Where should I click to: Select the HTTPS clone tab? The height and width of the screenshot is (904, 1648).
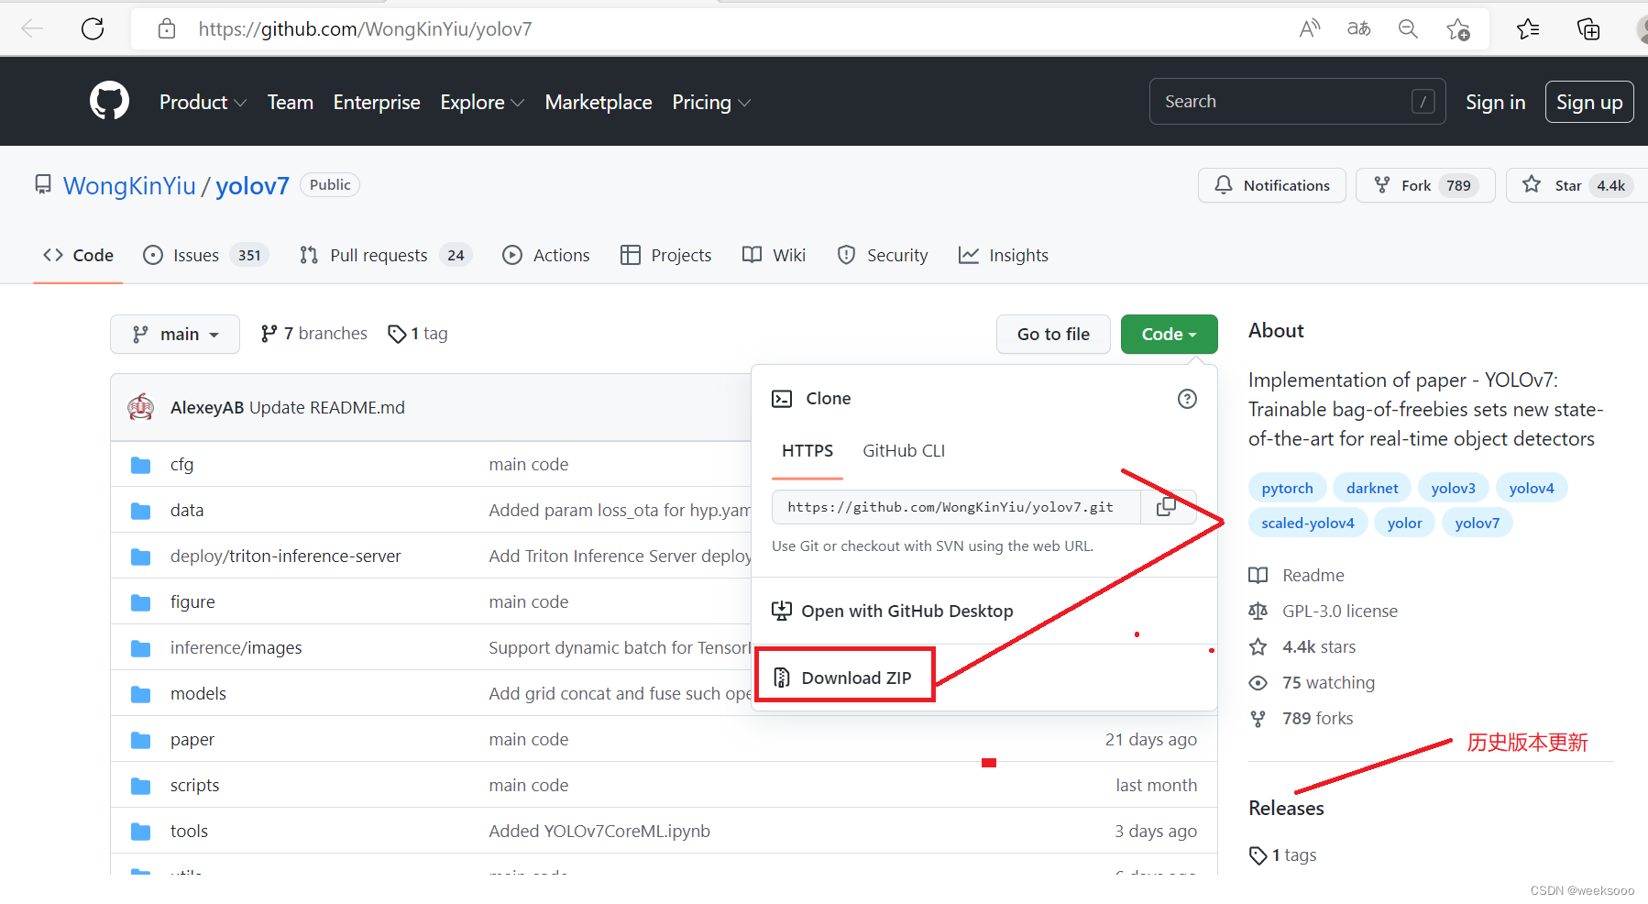tap(808, 450)
